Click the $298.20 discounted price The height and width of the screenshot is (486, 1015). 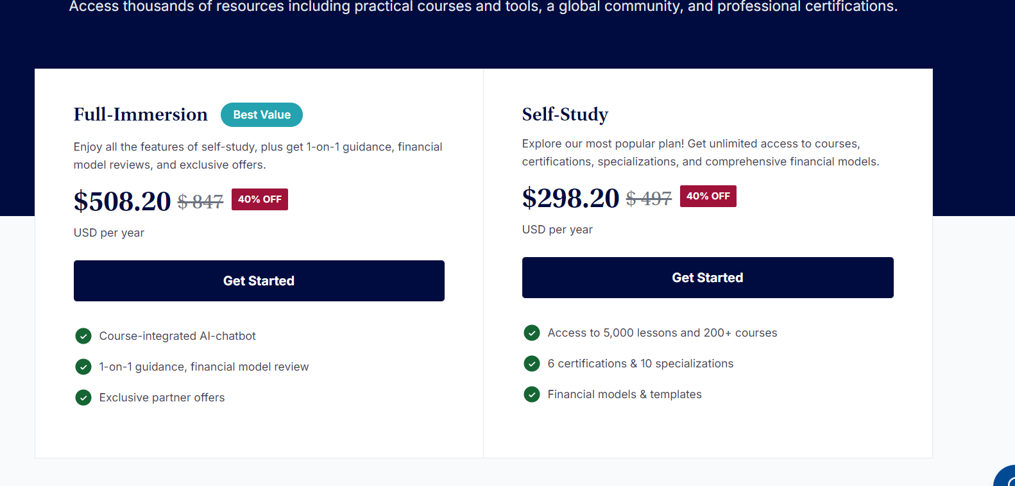tap(570, 198)
